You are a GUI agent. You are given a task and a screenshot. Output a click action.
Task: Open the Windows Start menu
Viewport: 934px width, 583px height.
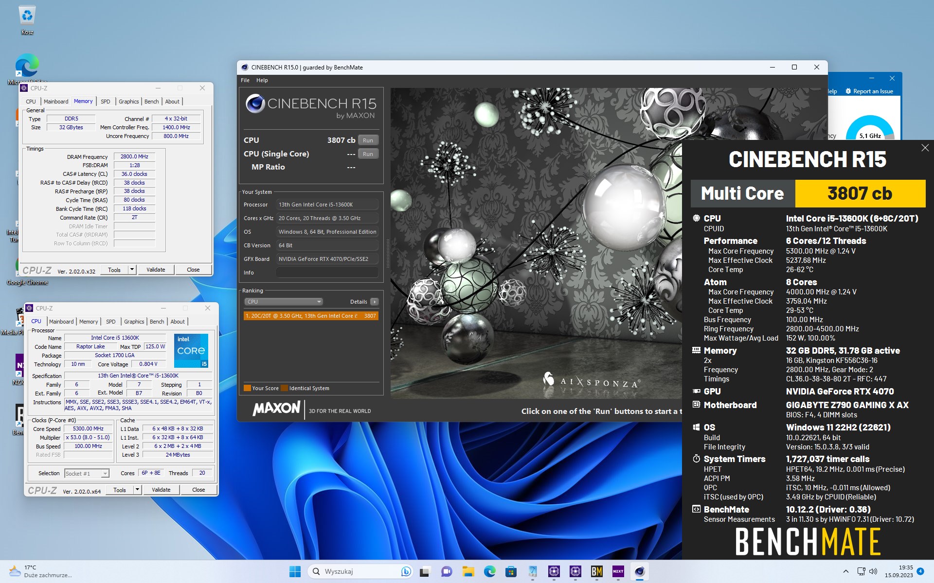(x=295, y=571)
